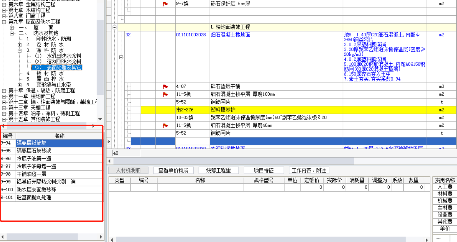The height and width of the screenshot is (242, 457).
Task: Collapse the 二、防水及其他 node
Action: coord(12,33)
